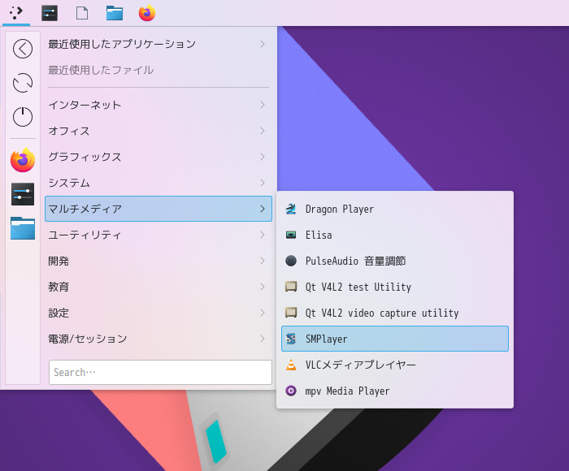Click the Dragon Player icon
Screen dimensions: 569x471
point(291,209)
